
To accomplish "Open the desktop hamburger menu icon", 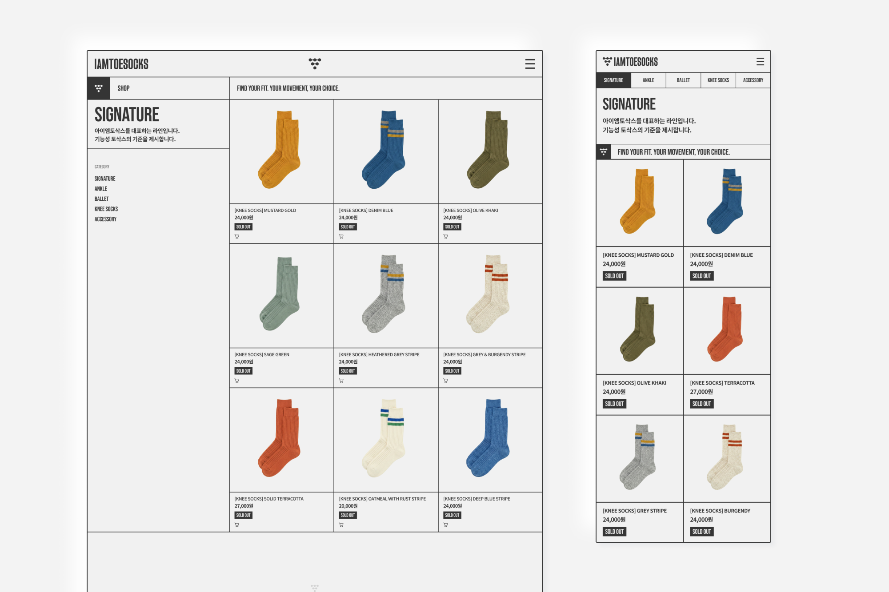I will tap(530, 64).
